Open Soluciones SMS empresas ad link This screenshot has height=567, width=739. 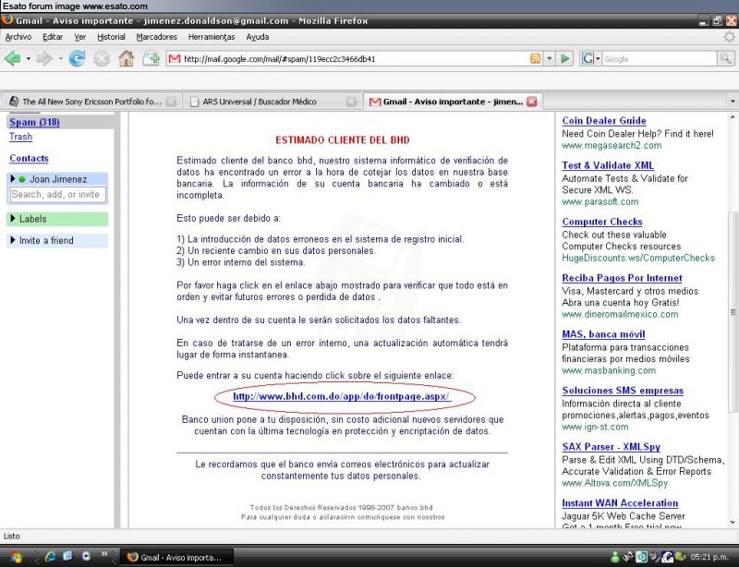pos(623,391)
